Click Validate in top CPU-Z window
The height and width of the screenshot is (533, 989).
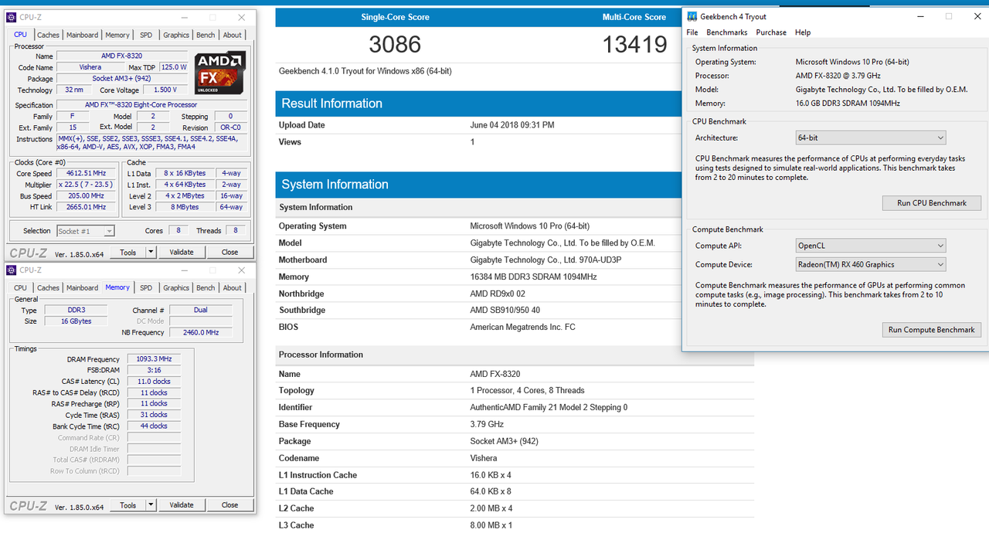coord(182,252)
